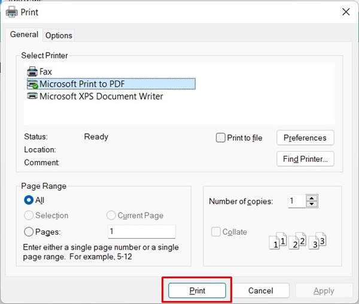This screenshot has height=304, width=359.
Task: Click the Pages range text field
Action: point(141,232)
